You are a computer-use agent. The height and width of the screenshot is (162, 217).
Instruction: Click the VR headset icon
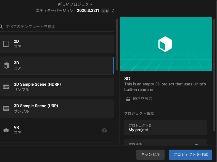coord(6,130)
